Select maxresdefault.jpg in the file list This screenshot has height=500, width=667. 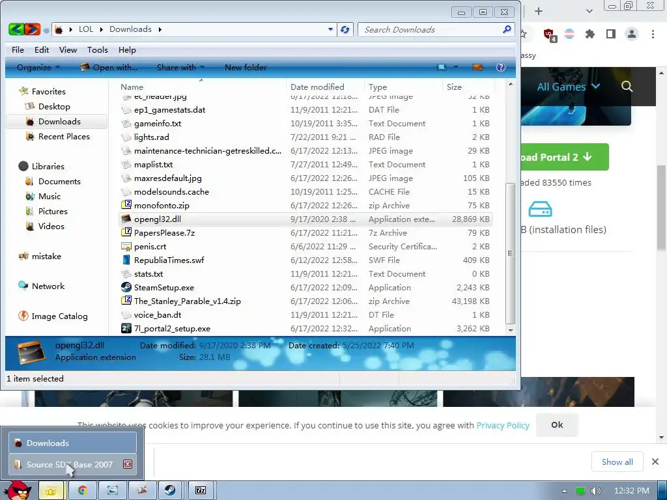167,178
